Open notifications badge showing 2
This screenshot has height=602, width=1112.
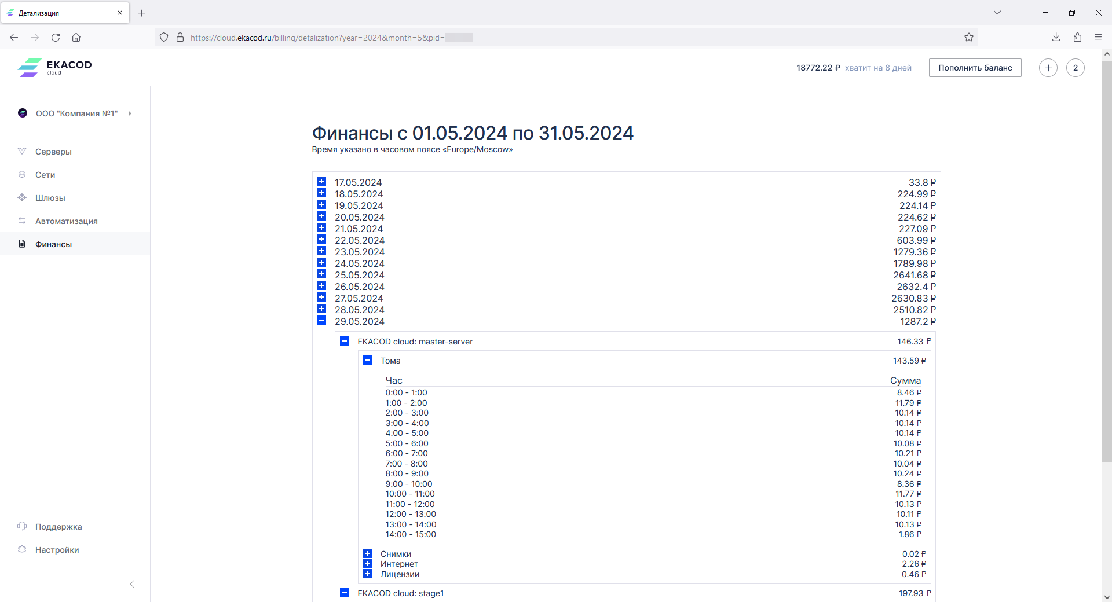coord(1075,68)
